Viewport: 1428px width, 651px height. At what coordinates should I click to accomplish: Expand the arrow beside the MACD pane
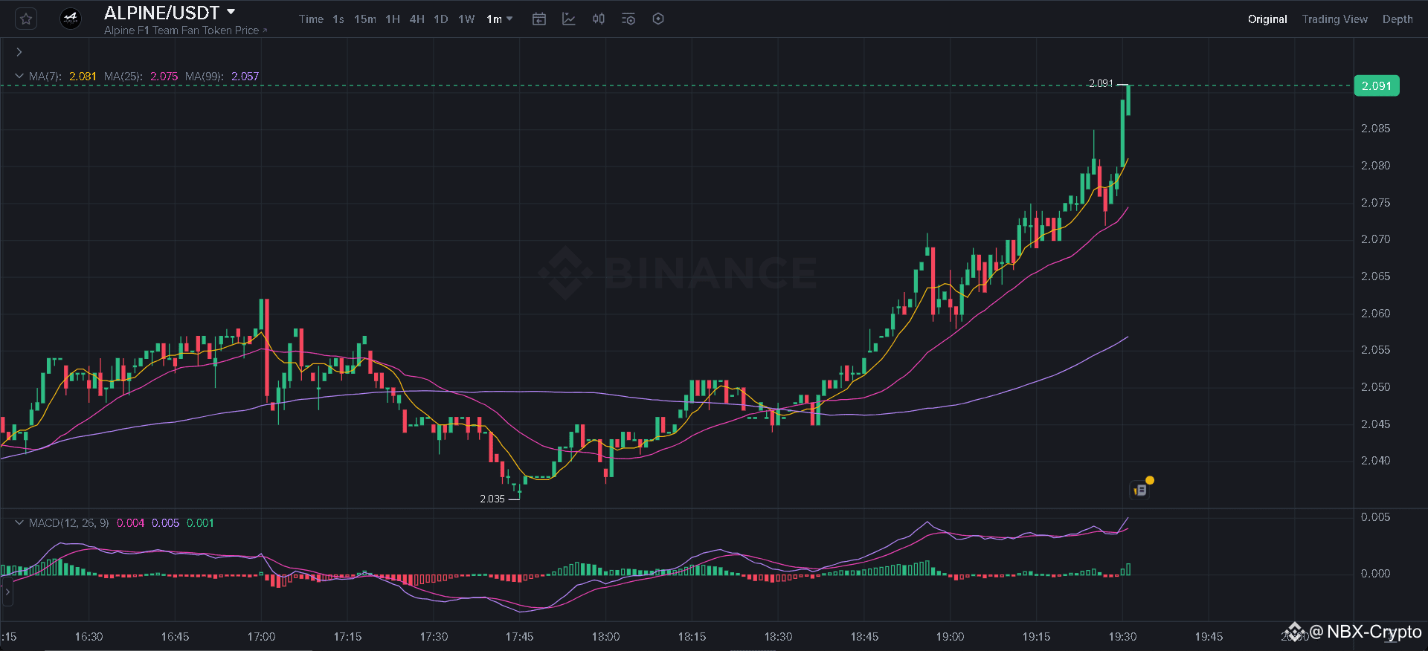tap(7, 592)
